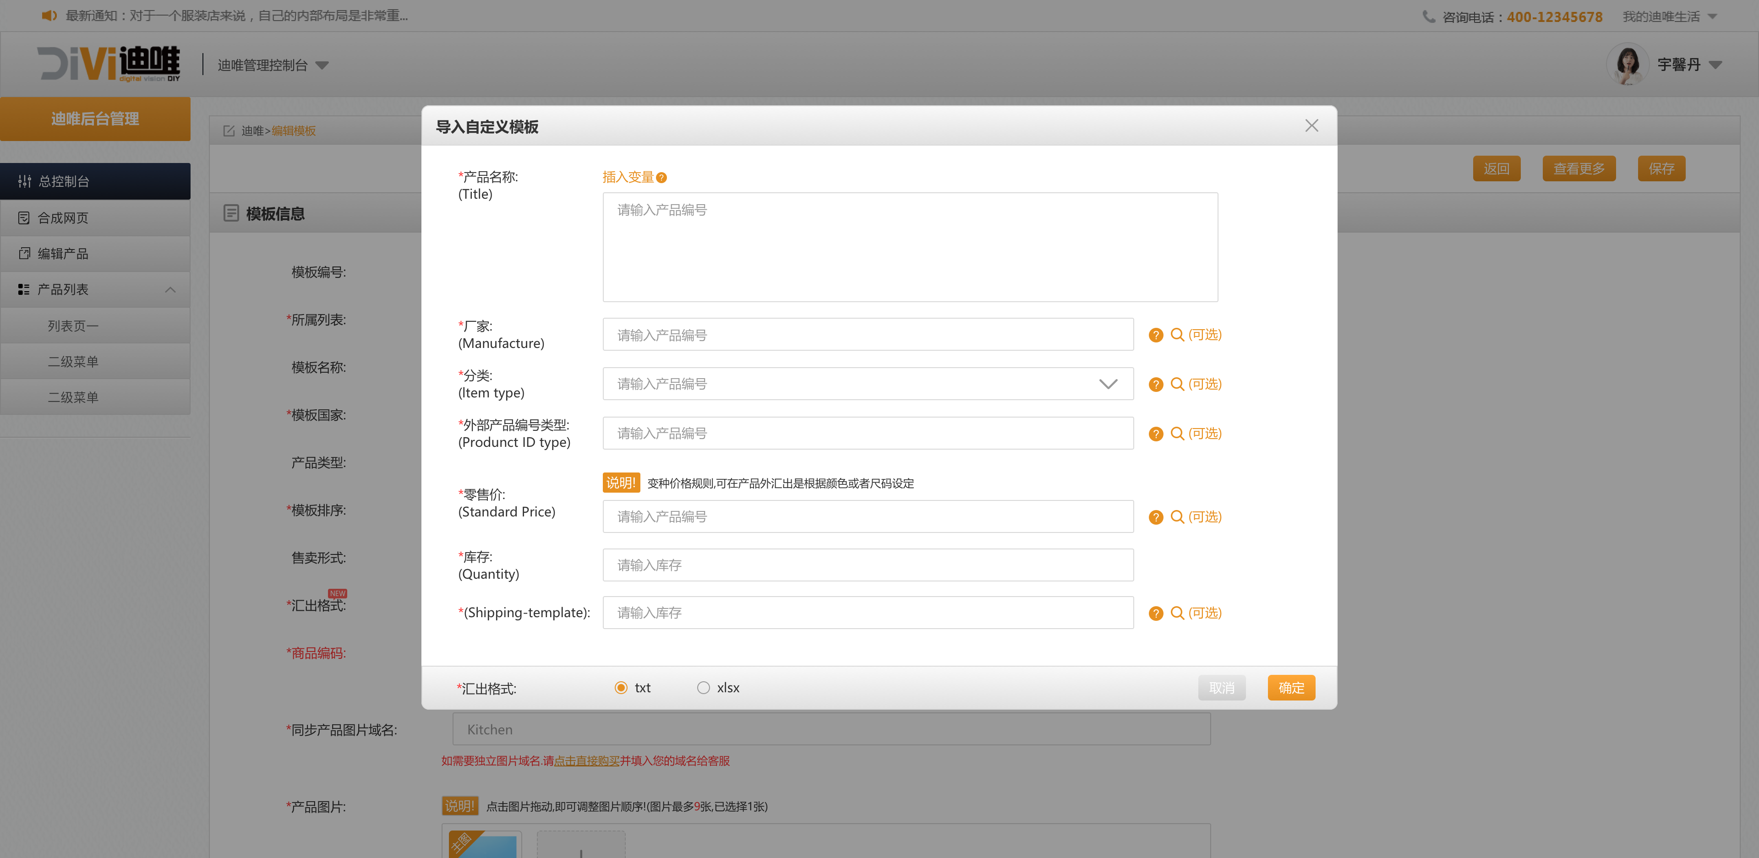Click search magnifier beside Shipping-template field
The height and width of the screenshot is (858, 1759).
pyautogui.click(x=1177, y=613)
